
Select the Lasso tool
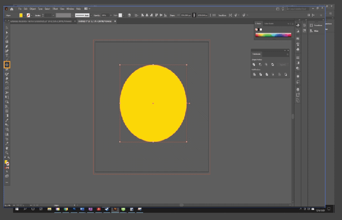tap(7, 42)
